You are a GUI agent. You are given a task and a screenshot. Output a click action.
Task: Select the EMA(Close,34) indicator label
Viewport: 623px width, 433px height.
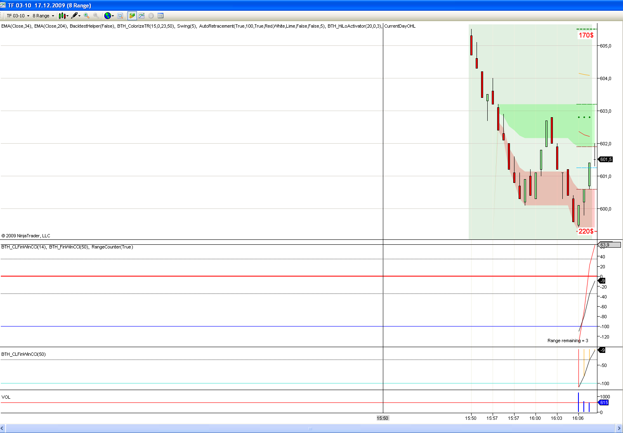(x=17, y=26)
